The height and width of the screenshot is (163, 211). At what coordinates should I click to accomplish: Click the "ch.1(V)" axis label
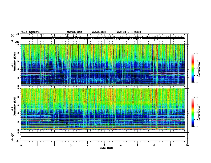pos(13,38)
